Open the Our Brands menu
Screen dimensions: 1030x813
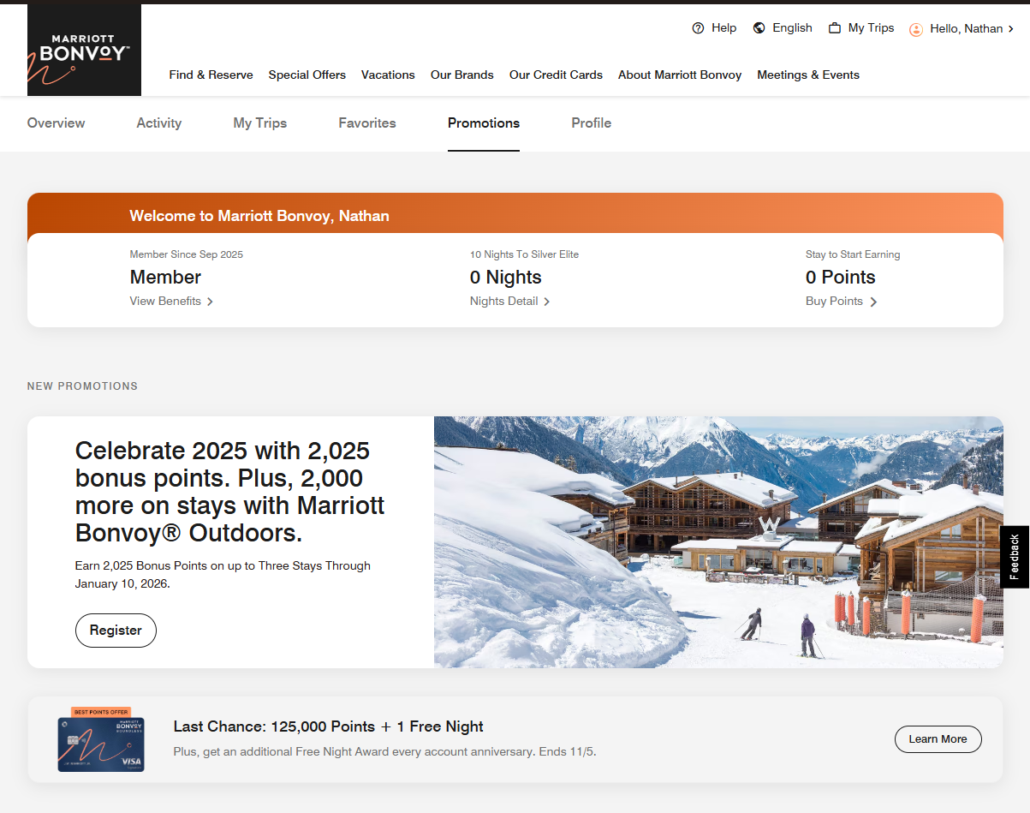462,75
